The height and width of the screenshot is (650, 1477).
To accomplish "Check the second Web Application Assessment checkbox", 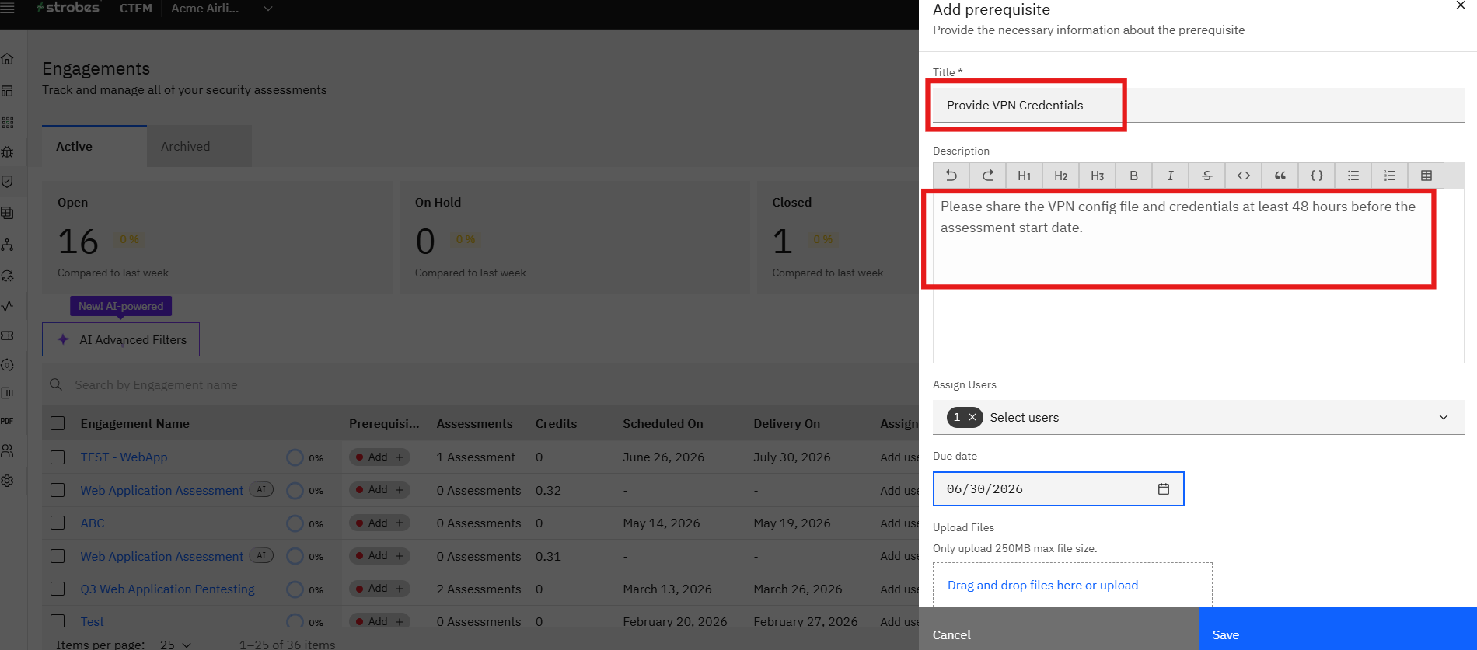I will pos(58,556).
